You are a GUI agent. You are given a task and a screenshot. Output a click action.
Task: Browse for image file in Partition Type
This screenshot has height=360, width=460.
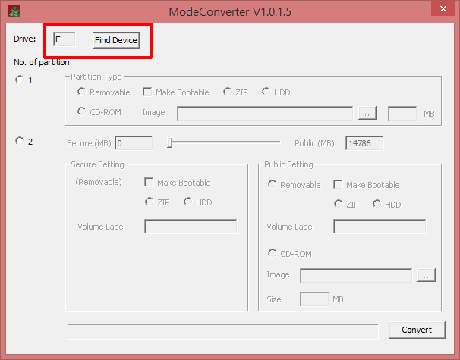pyautogui.click(x=366, y=113)
